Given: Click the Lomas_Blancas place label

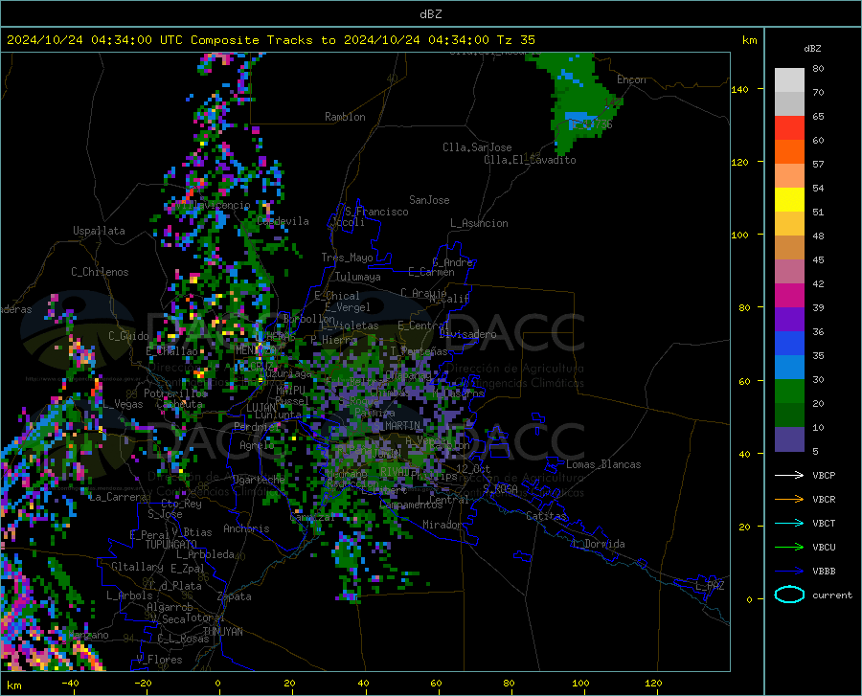Looking at the screenshot, I should click(603, 464).
